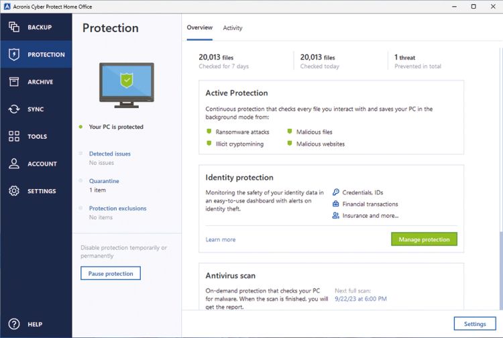Click the Credentials, IDs key icon
Screen dimensions: 503x338
click(335, 192)
